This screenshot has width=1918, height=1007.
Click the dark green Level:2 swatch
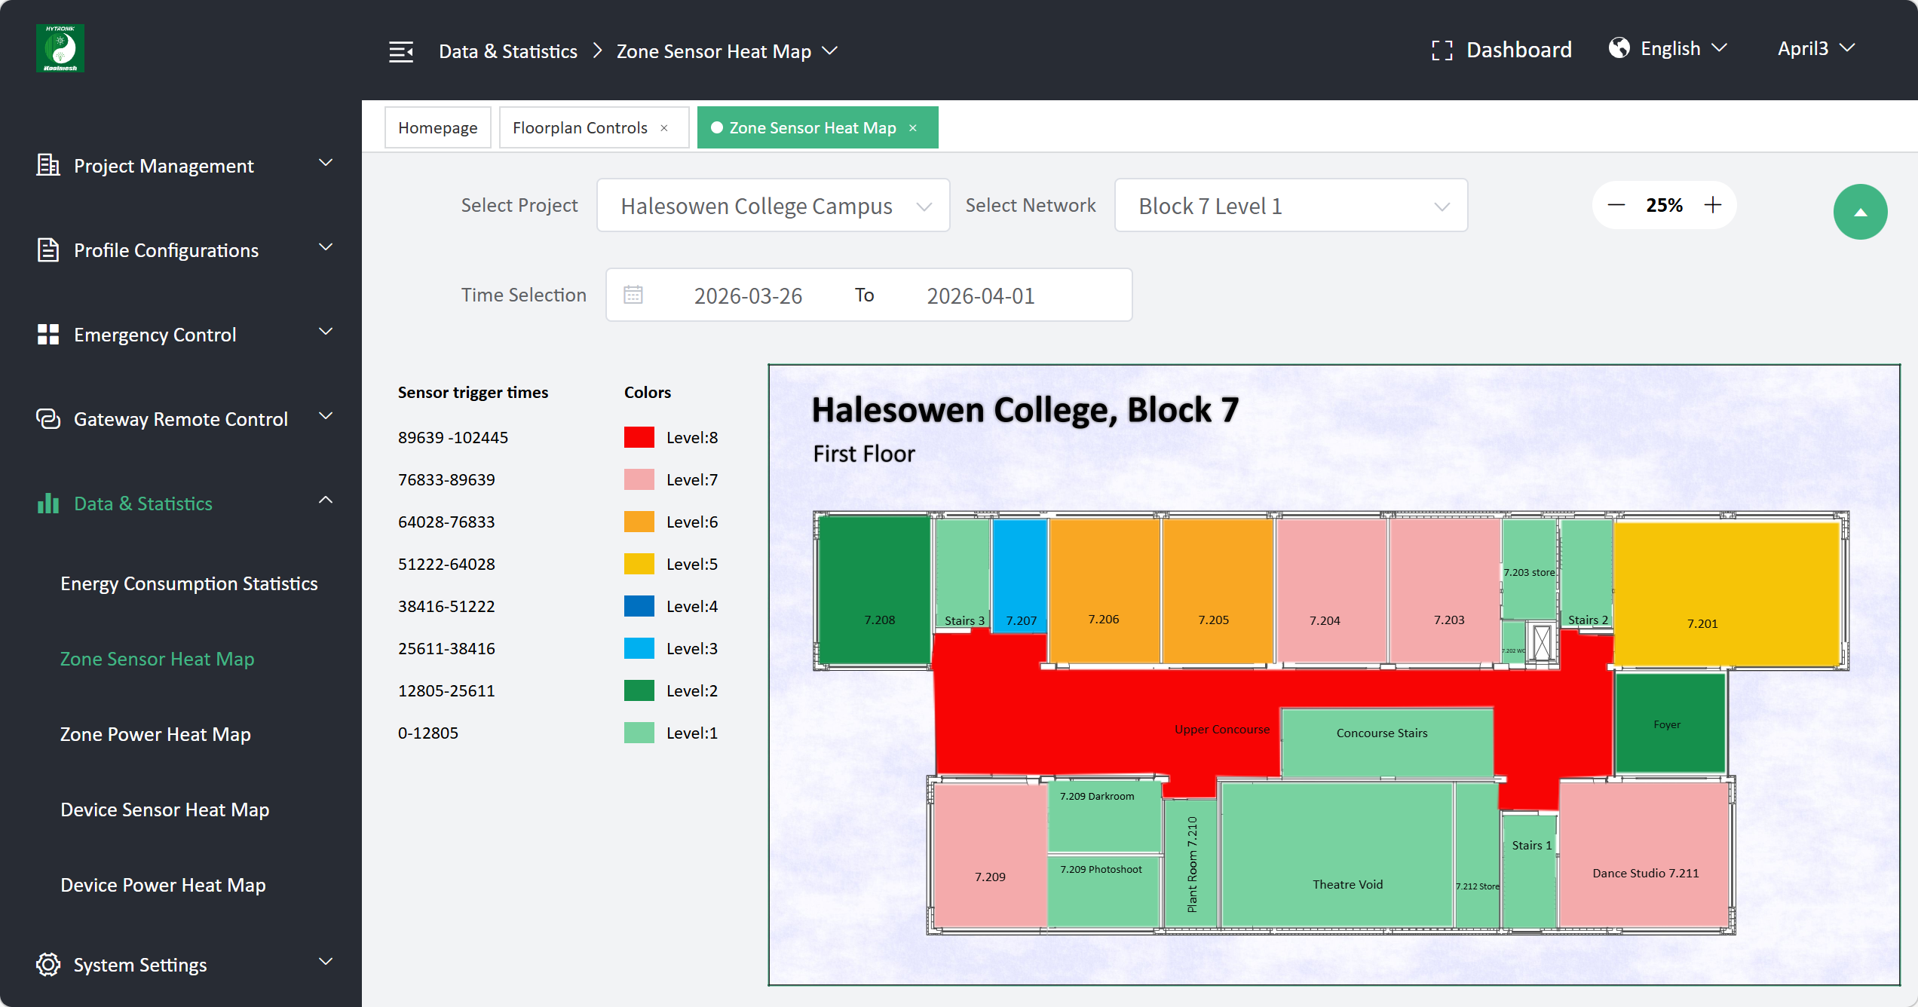pyautogui.click(x=639, y=690)
